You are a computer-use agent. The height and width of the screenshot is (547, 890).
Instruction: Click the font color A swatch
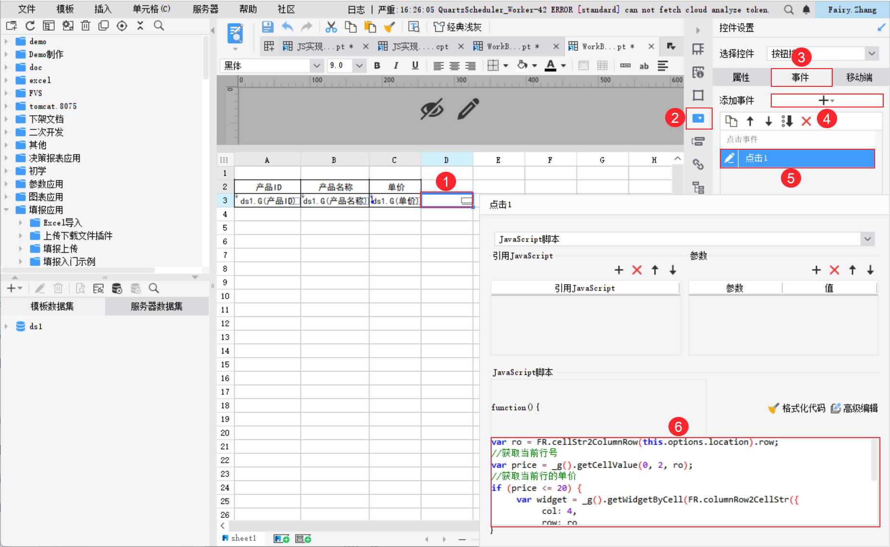coord(551,66)
